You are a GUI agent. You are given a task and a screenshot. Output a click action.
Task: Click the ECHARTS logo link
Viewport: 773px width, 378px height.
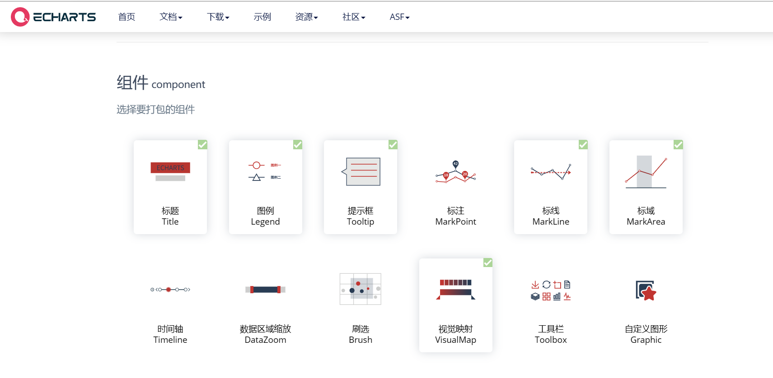53,16
